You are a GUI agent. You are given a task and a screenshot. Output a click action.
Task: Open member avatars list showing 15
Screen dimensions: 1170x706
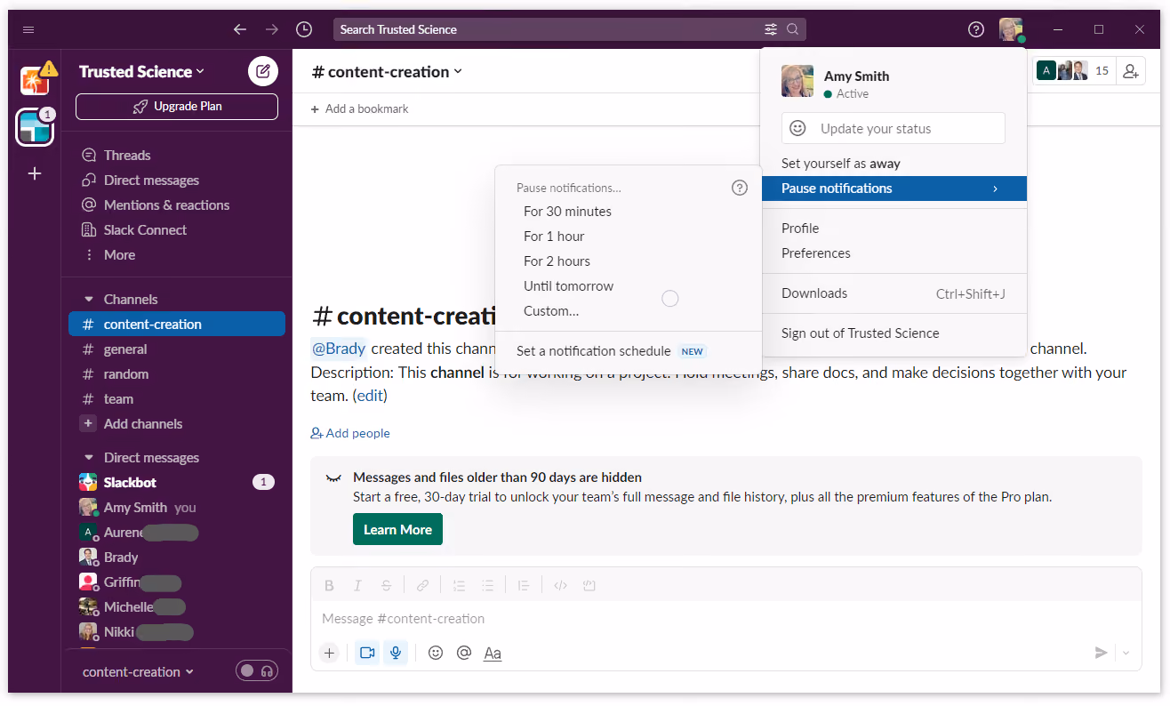coord(1074,71)
